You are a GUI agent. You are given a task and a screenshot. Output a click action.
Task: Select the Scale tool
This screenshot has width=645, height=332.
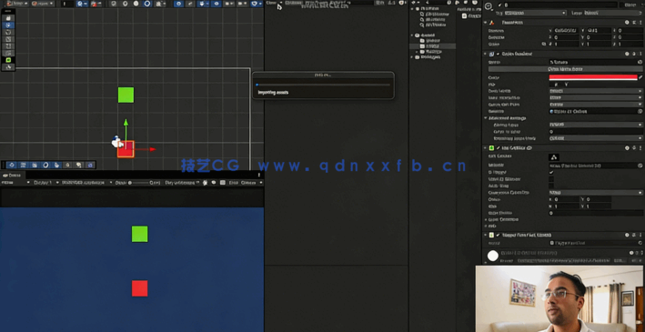tap(8, 39)
